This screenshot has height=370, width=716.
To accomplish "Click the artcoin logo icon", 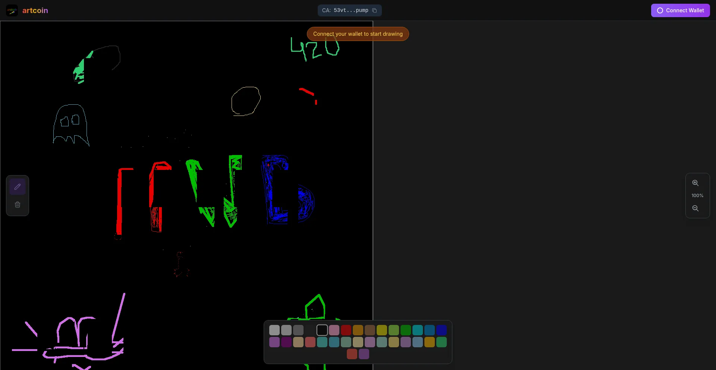I will pyautogui.click(x=12, y=10).
